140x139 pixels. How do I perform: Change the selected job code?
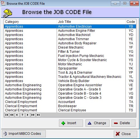click(98, 123)
